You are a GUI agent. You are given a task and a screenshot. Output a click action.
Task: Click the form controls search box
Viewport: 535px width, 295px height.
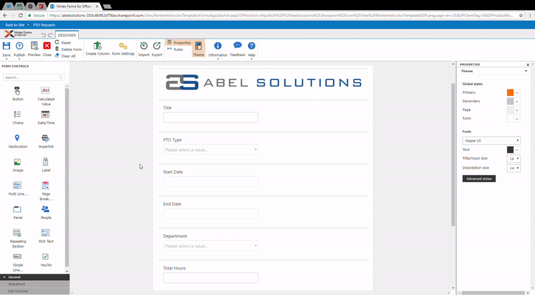pos(33,77)
